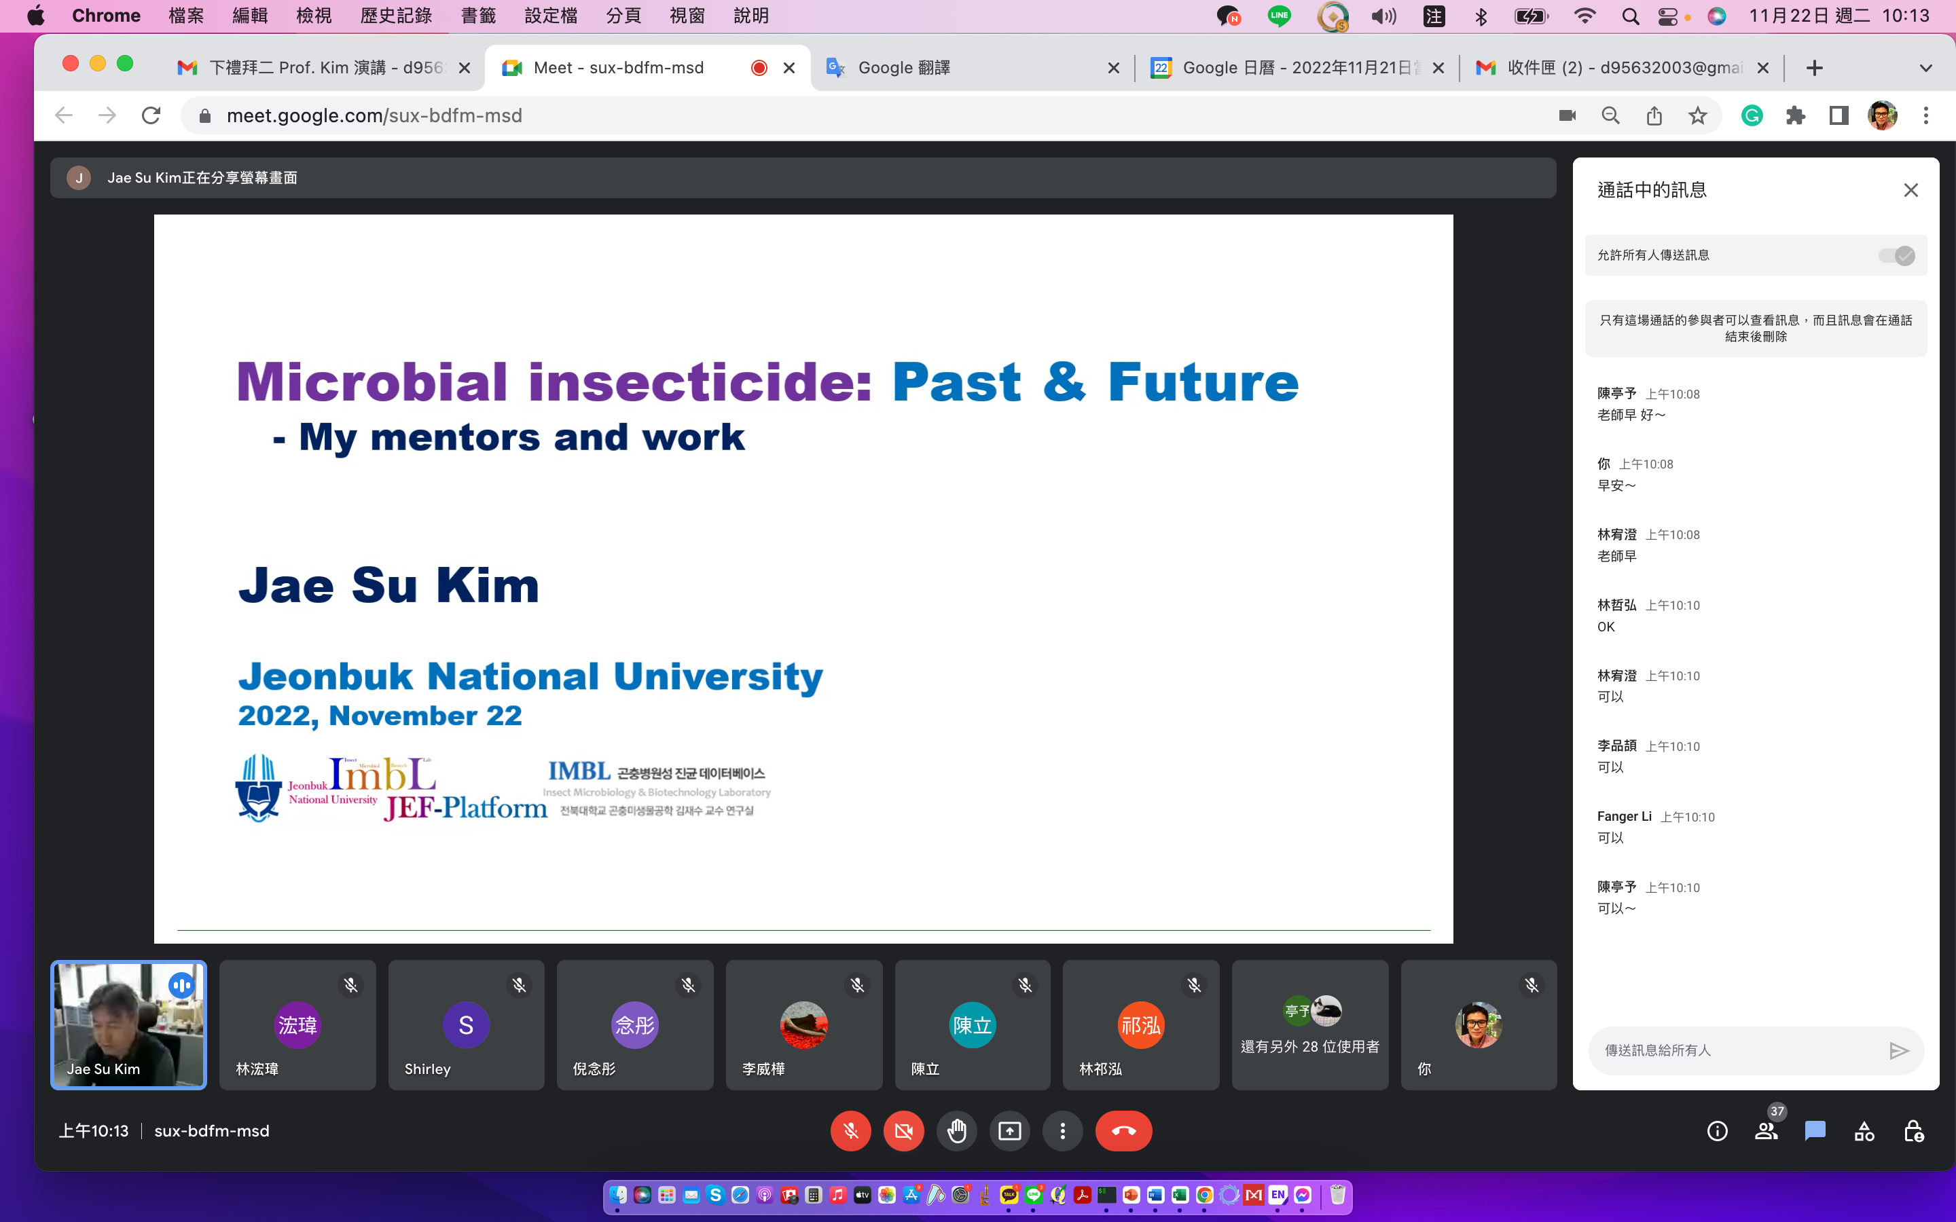Click the mute microphone button
The height and width of the screenshot is (1222, 1956).
point(850,1130)
